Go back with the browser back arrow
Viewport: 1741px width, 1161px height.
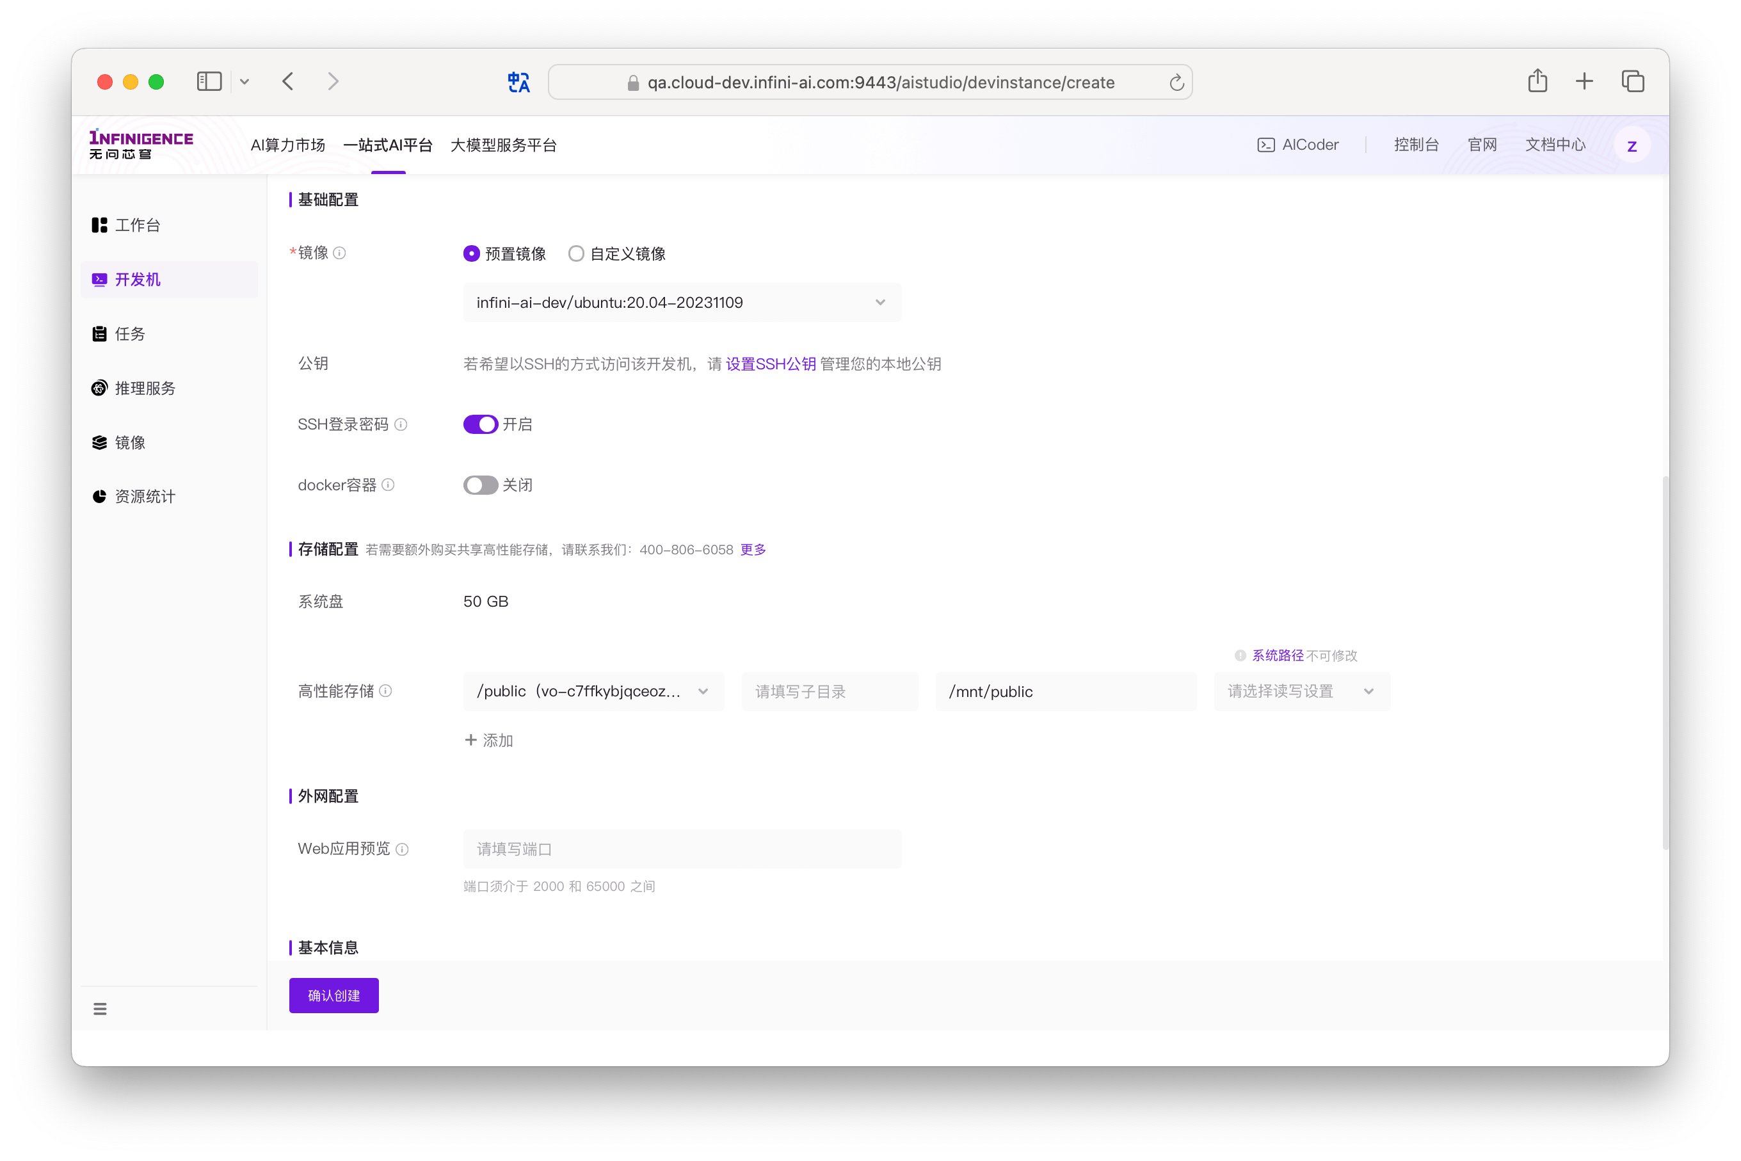coord(288,81)
